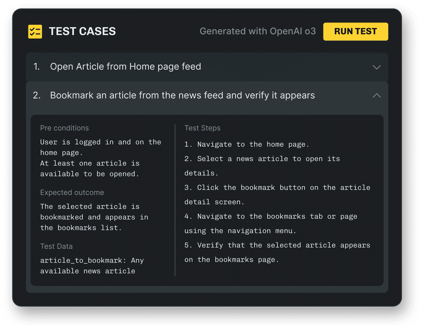The width and height of the screenshot is (421, 325).
Task: Expand test case 1 with down chevron
Action: 377,67
